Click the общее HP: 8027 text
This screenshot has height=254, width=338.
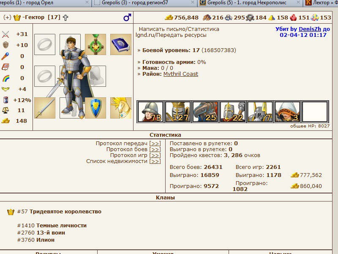310,126
